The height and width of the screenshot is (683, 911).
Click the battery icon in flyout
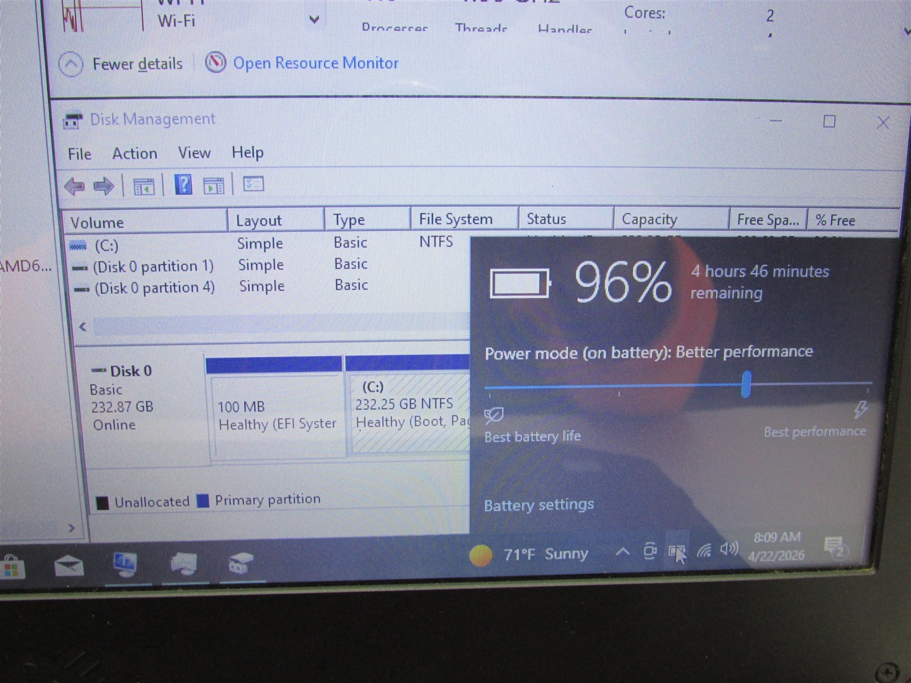point(520,283)
